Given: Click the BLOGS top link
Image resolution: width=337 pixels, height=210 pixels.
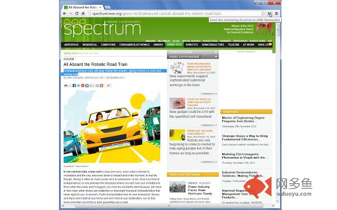Looking at the screenshot, I should click(x=176, y=41).
